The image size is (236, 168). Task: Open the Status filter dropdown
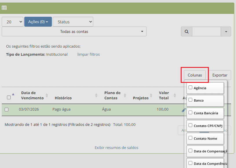tap(73, 22)
